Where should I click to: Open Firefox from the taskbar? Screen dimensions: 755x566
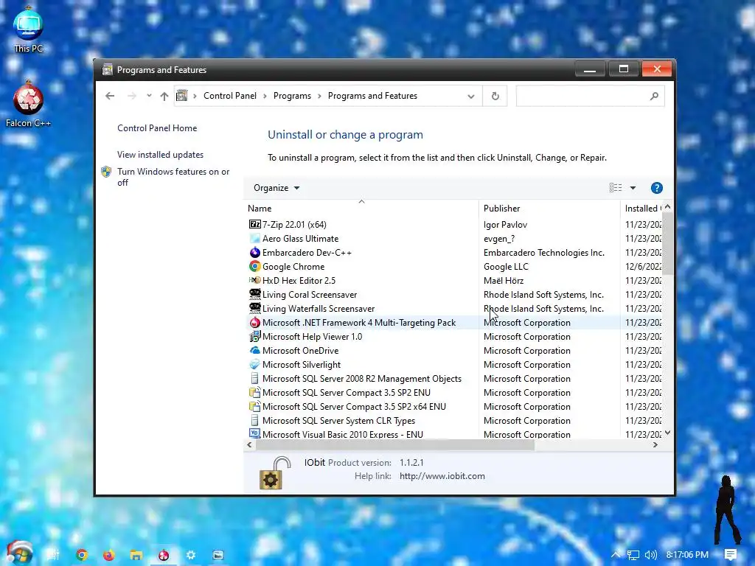pyautogui.click(x=109, y=555)
